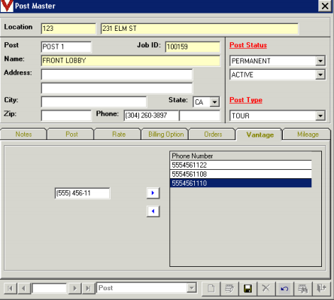Click the Post Status link
The width and height of the screenshot is (334, 300).
point(248,45)
